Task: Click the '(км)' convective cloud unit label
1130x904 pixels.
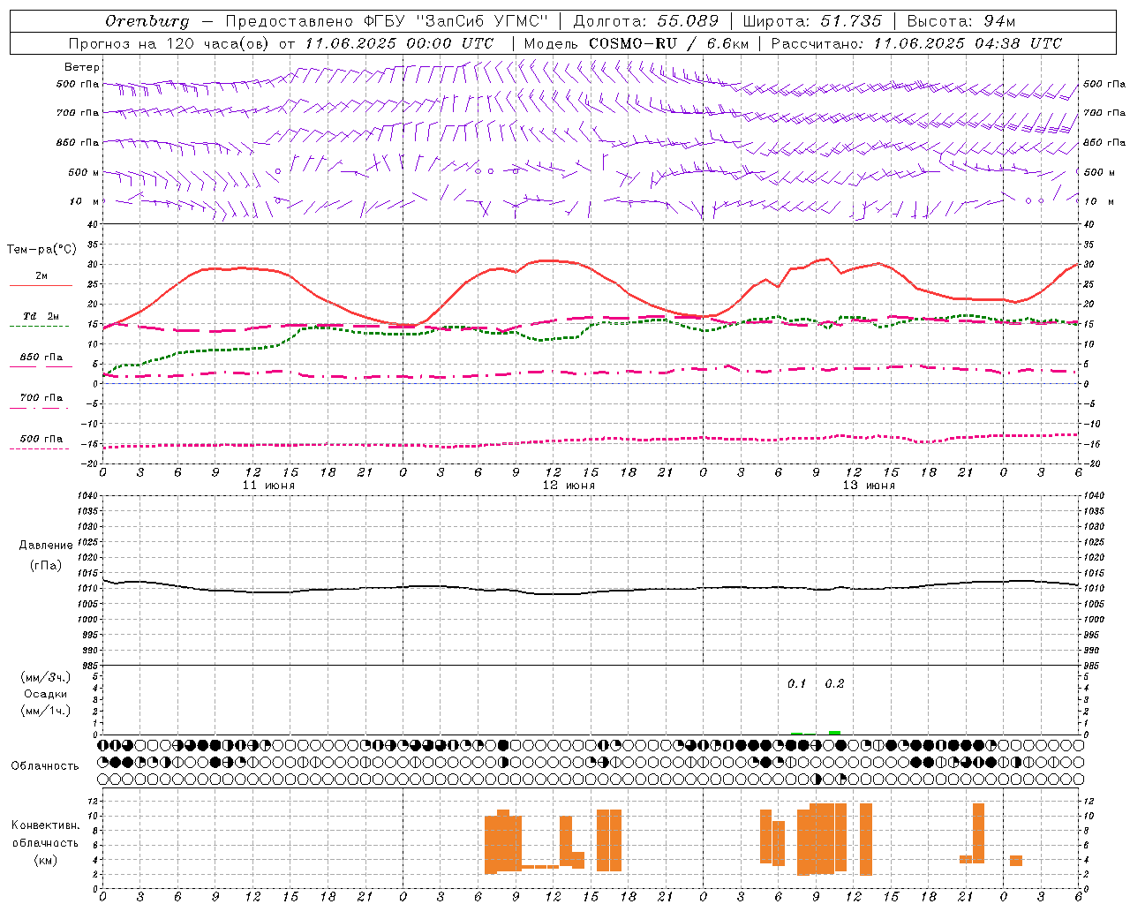Action: [46, 861]
